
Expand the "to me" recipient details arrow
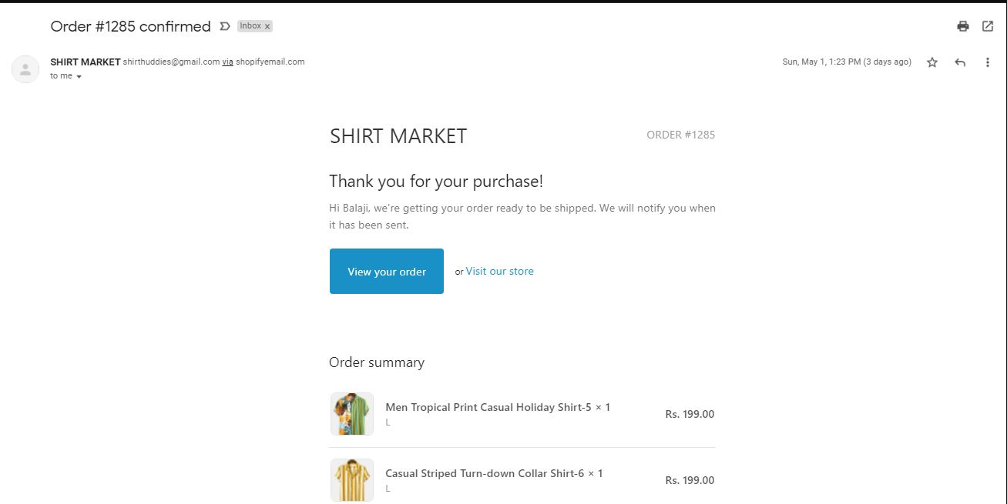tap(79, 77)
